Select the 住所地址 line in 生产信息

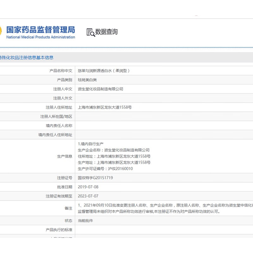(114, 156)
